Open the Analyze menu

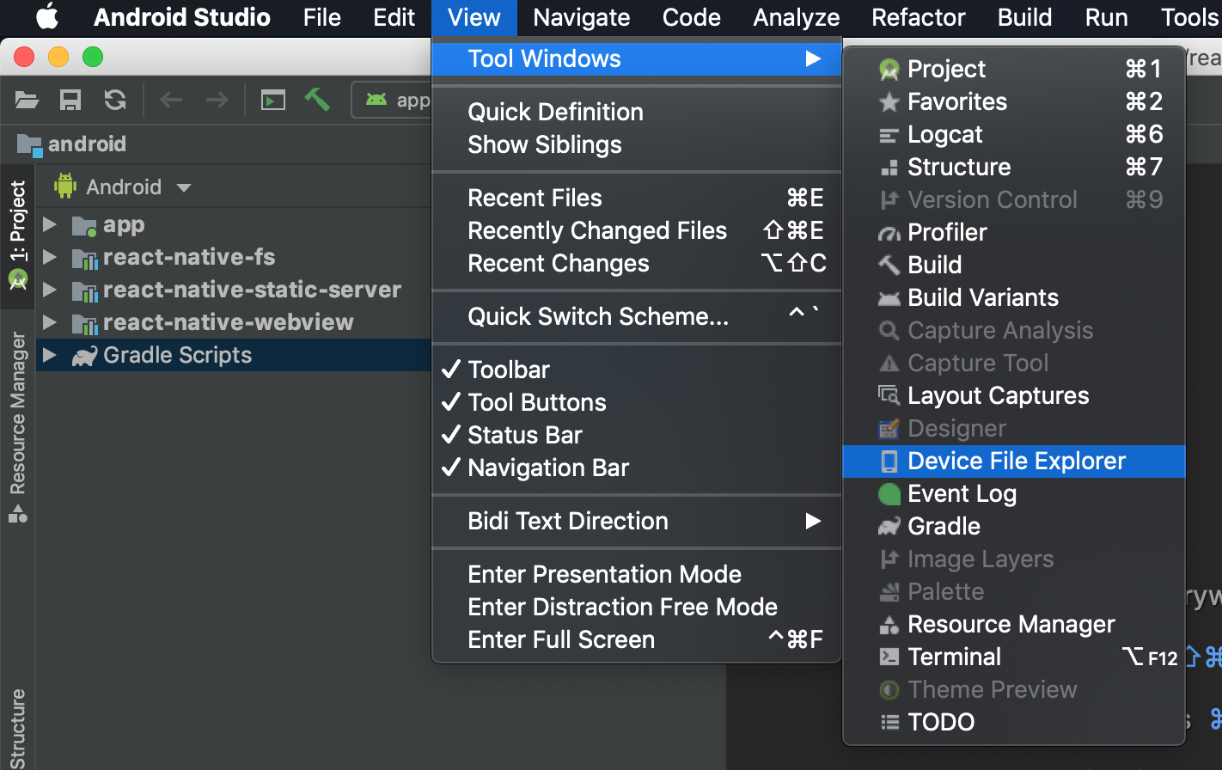click(797, 17)
